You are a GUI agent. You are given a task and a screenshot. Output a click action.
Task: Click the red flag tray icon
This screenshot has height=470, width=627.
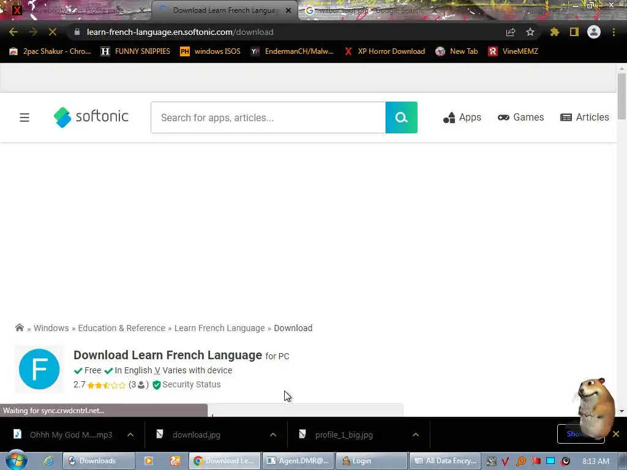(536, 461)
